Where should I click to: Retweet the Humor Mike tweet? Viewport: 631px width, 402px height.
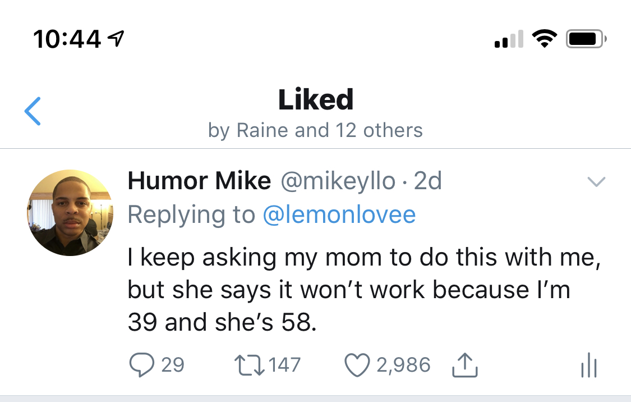point(250,364)
